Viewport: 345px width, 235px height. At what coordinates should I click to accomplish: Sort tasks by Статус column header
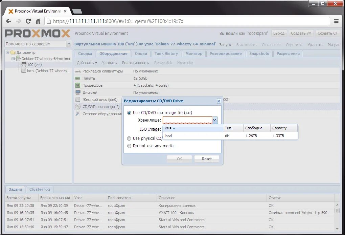click(x=300, y=198)
